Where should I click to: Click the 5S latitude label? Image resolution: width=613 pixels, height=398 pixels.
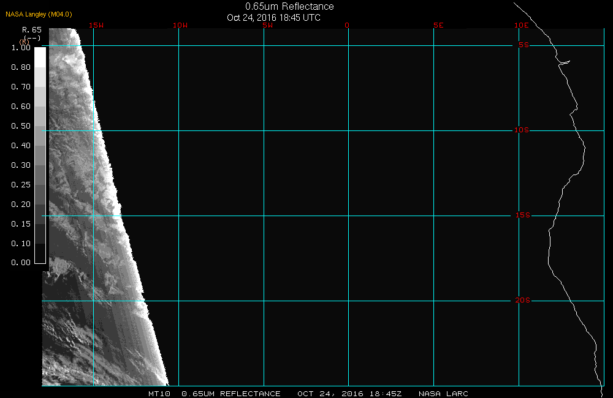(524, 45)
